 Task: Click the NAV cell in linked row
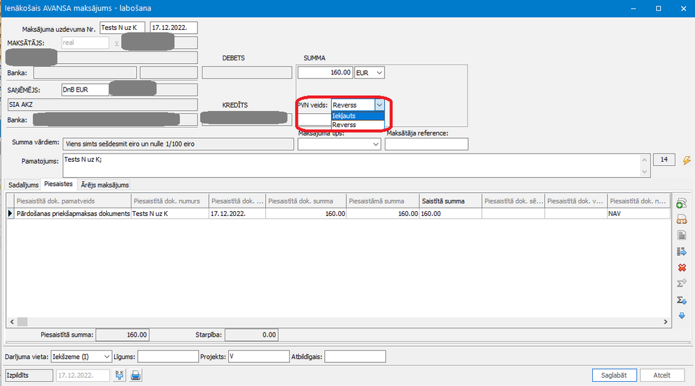639,214
